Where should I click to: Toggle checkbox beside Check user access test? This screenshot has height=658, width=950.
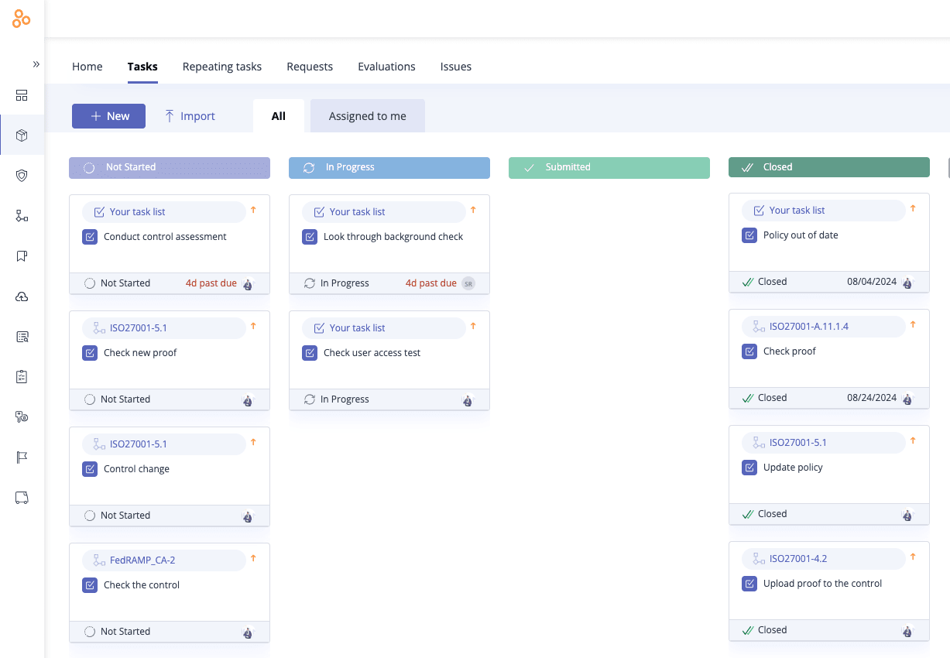click(310, 353)
